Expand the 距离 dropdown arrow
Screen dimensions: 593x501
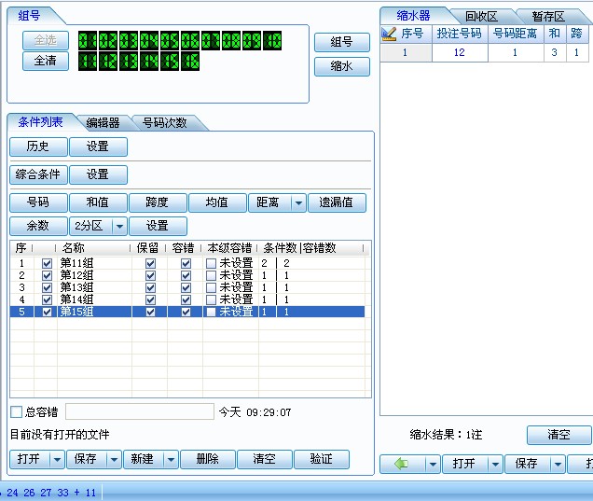[297, 202]
